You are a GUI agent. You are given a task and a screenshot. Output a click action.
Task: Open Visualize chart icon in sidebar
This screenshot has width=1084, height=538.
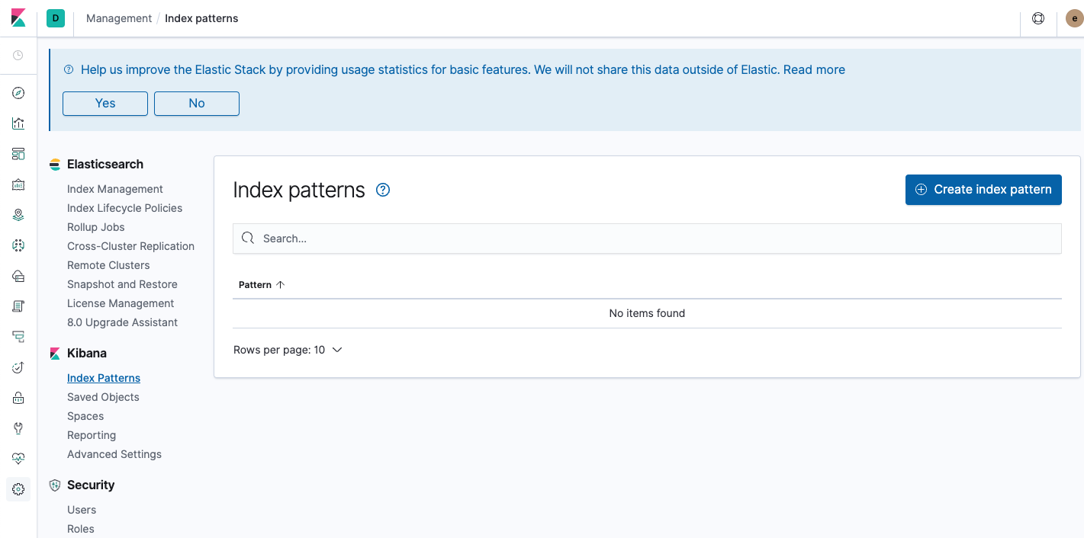18,123
